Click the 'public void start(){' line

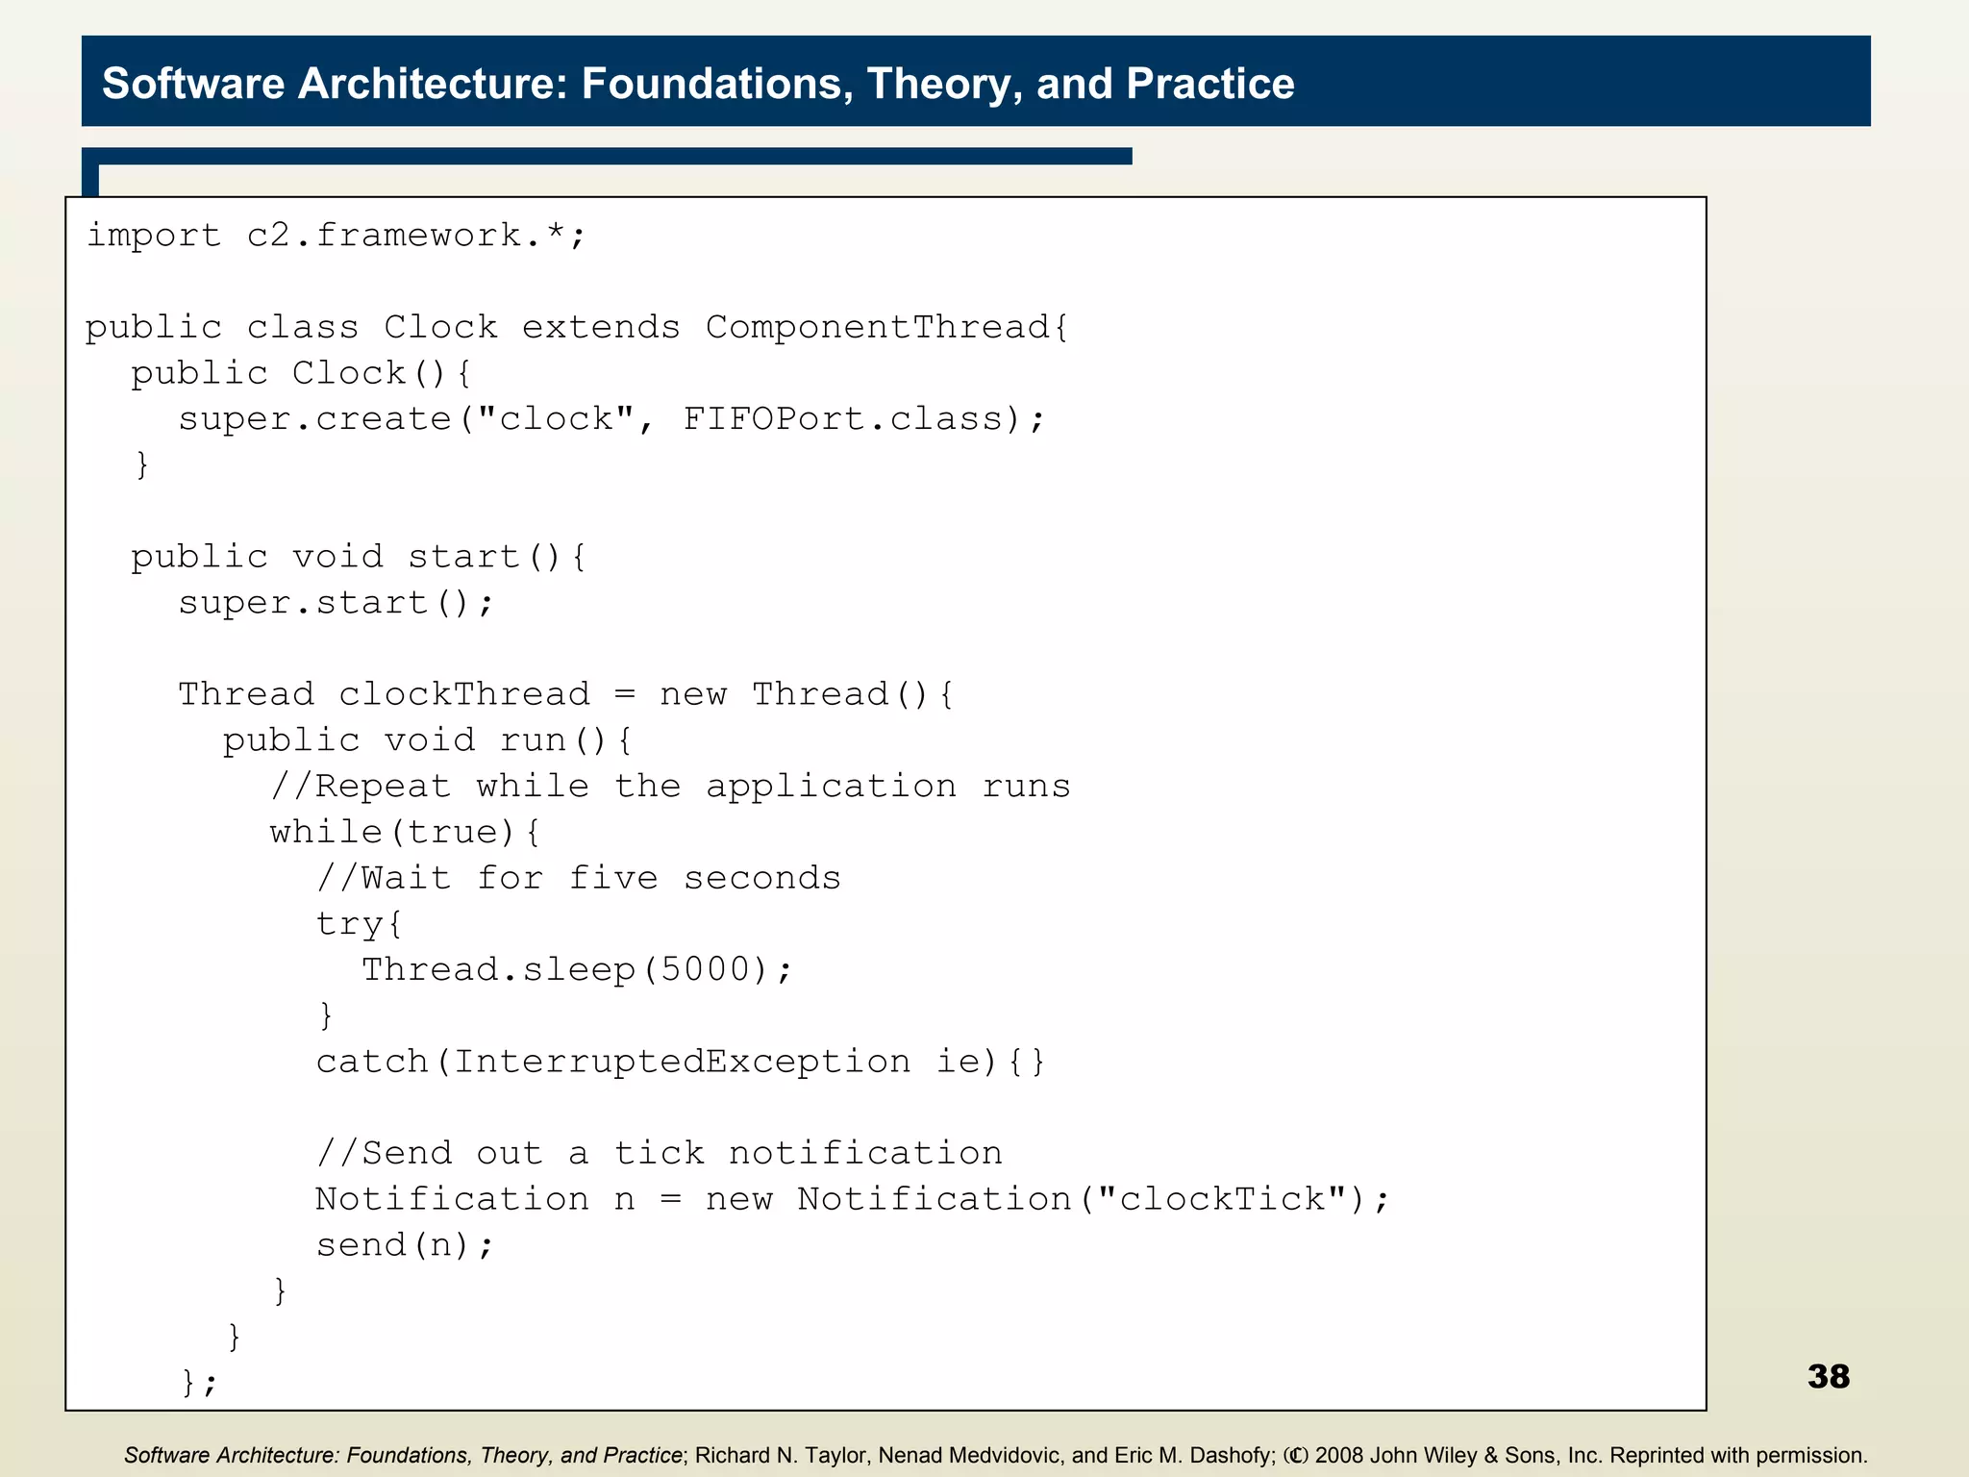pyautogui.click(x=358, y=557)
